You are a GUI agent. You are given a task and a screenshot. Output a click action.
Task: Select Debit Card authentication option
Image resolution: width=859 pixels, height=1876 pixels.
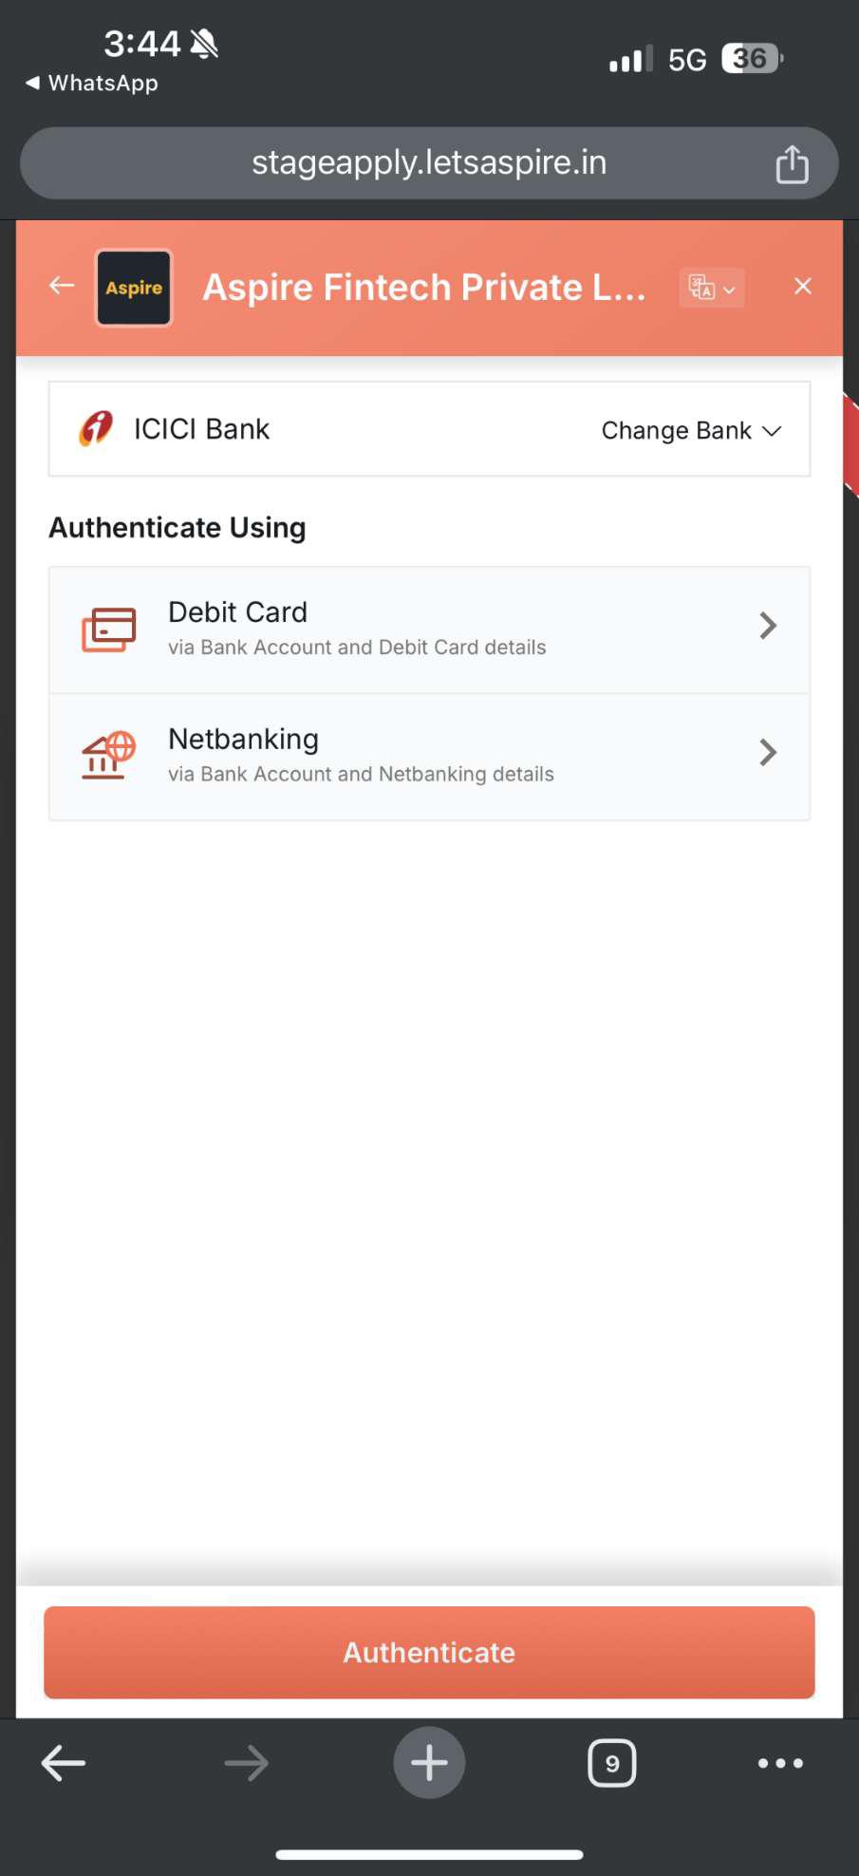coord(429,628)
